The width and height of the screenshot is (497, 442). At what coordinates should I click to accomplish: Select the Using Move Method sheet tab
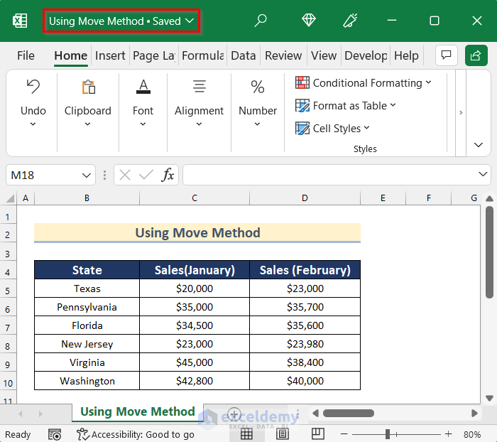point(137,412)
